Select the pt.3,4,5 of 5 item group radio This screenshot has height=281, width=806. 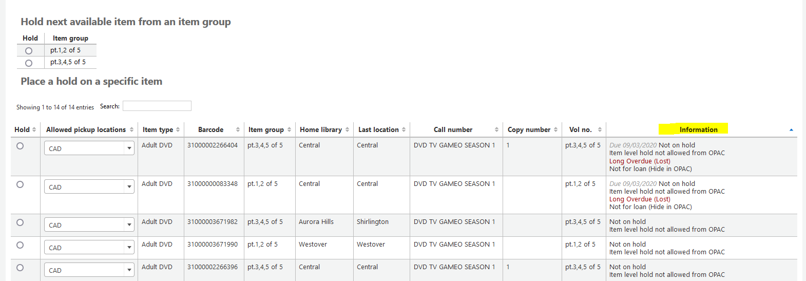point(29,63)
